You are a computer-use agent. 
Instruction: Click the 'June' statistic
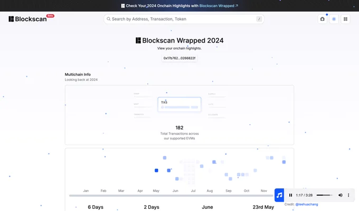[207, 207]
